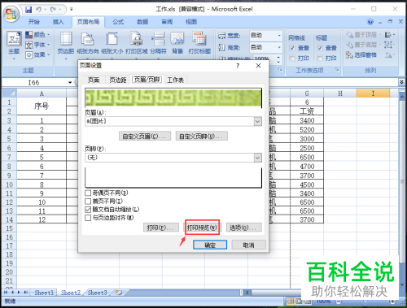Image resolution: width=407 pixels, height=308 pixels.
Task: Open Sheet Options dialog launcher
Action: 337,70
